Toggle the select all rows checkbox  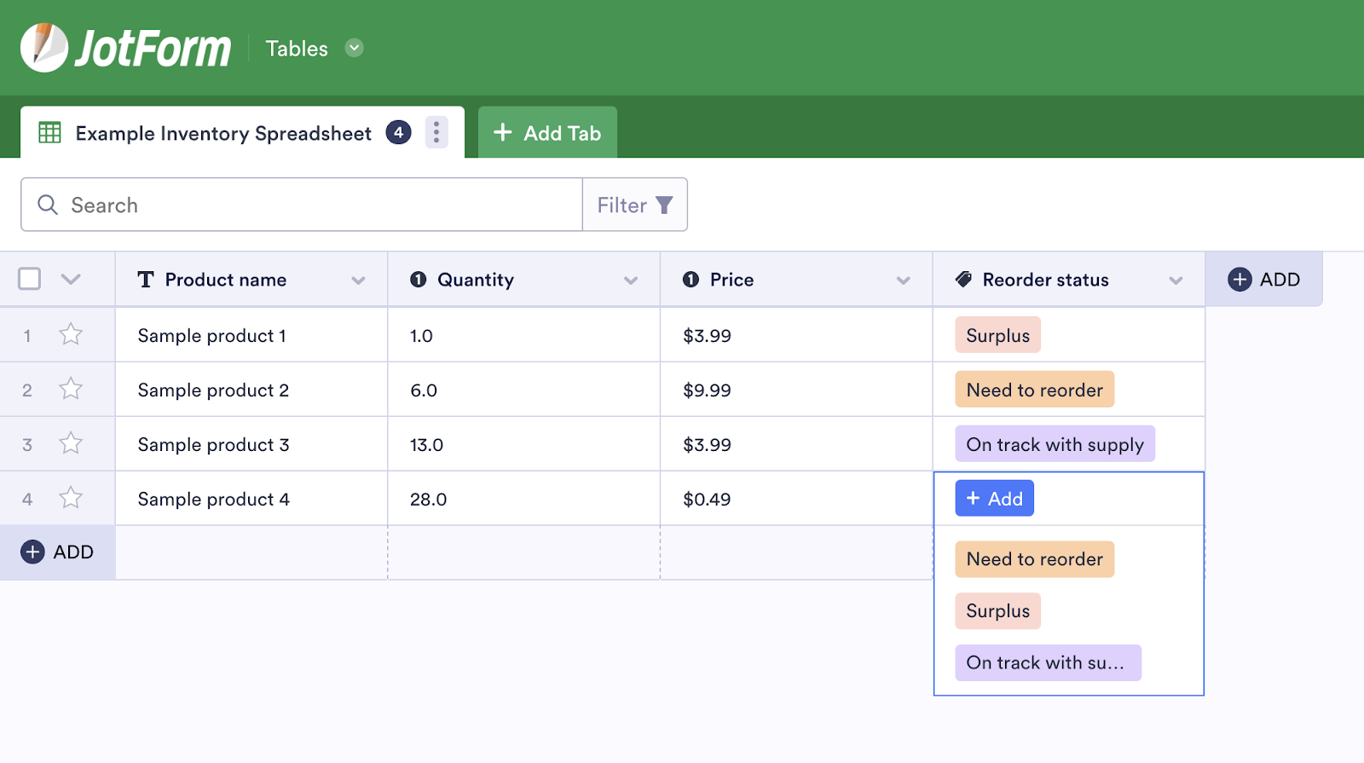tap(30, 279)
